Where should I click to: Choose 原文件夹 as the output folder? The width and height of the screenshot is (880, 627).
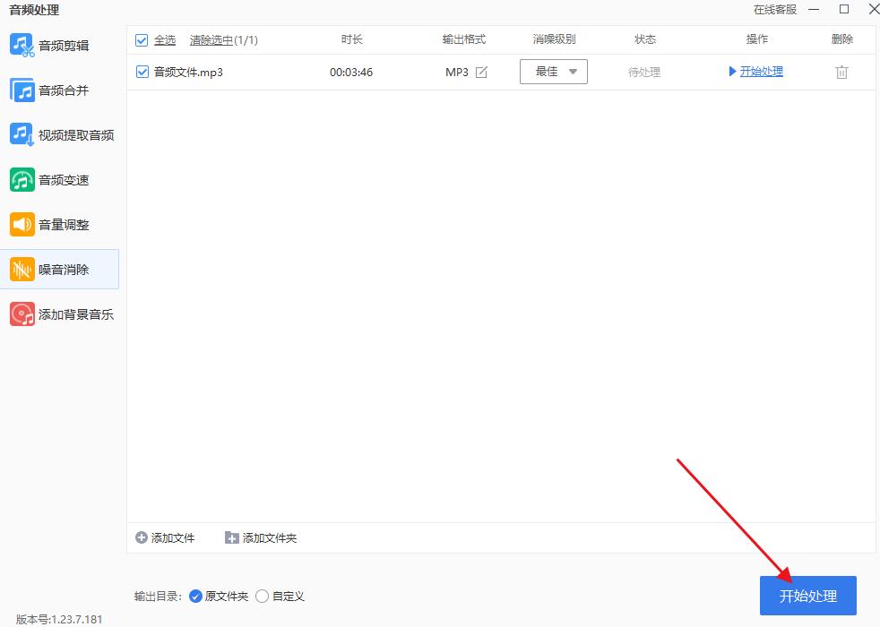195,596
